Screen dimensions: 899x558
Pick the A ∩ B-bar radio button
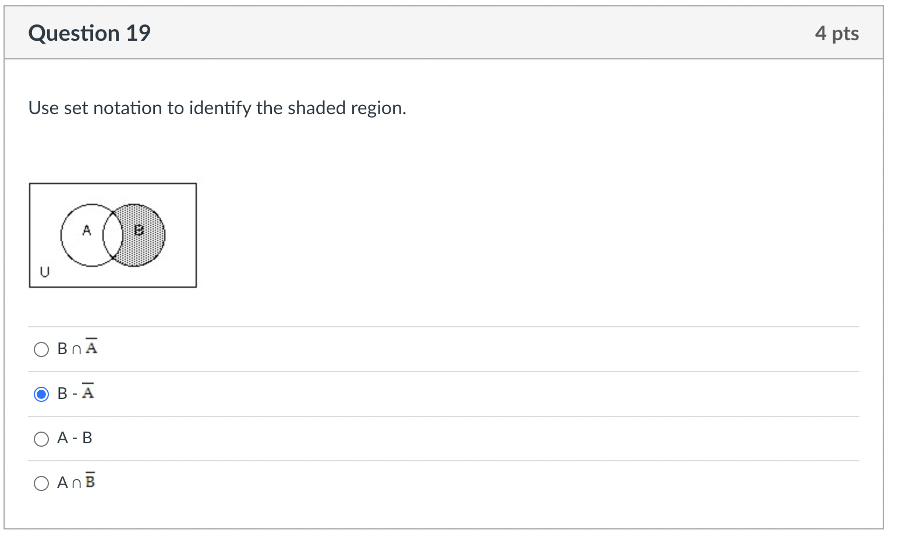tap(41, 483)
